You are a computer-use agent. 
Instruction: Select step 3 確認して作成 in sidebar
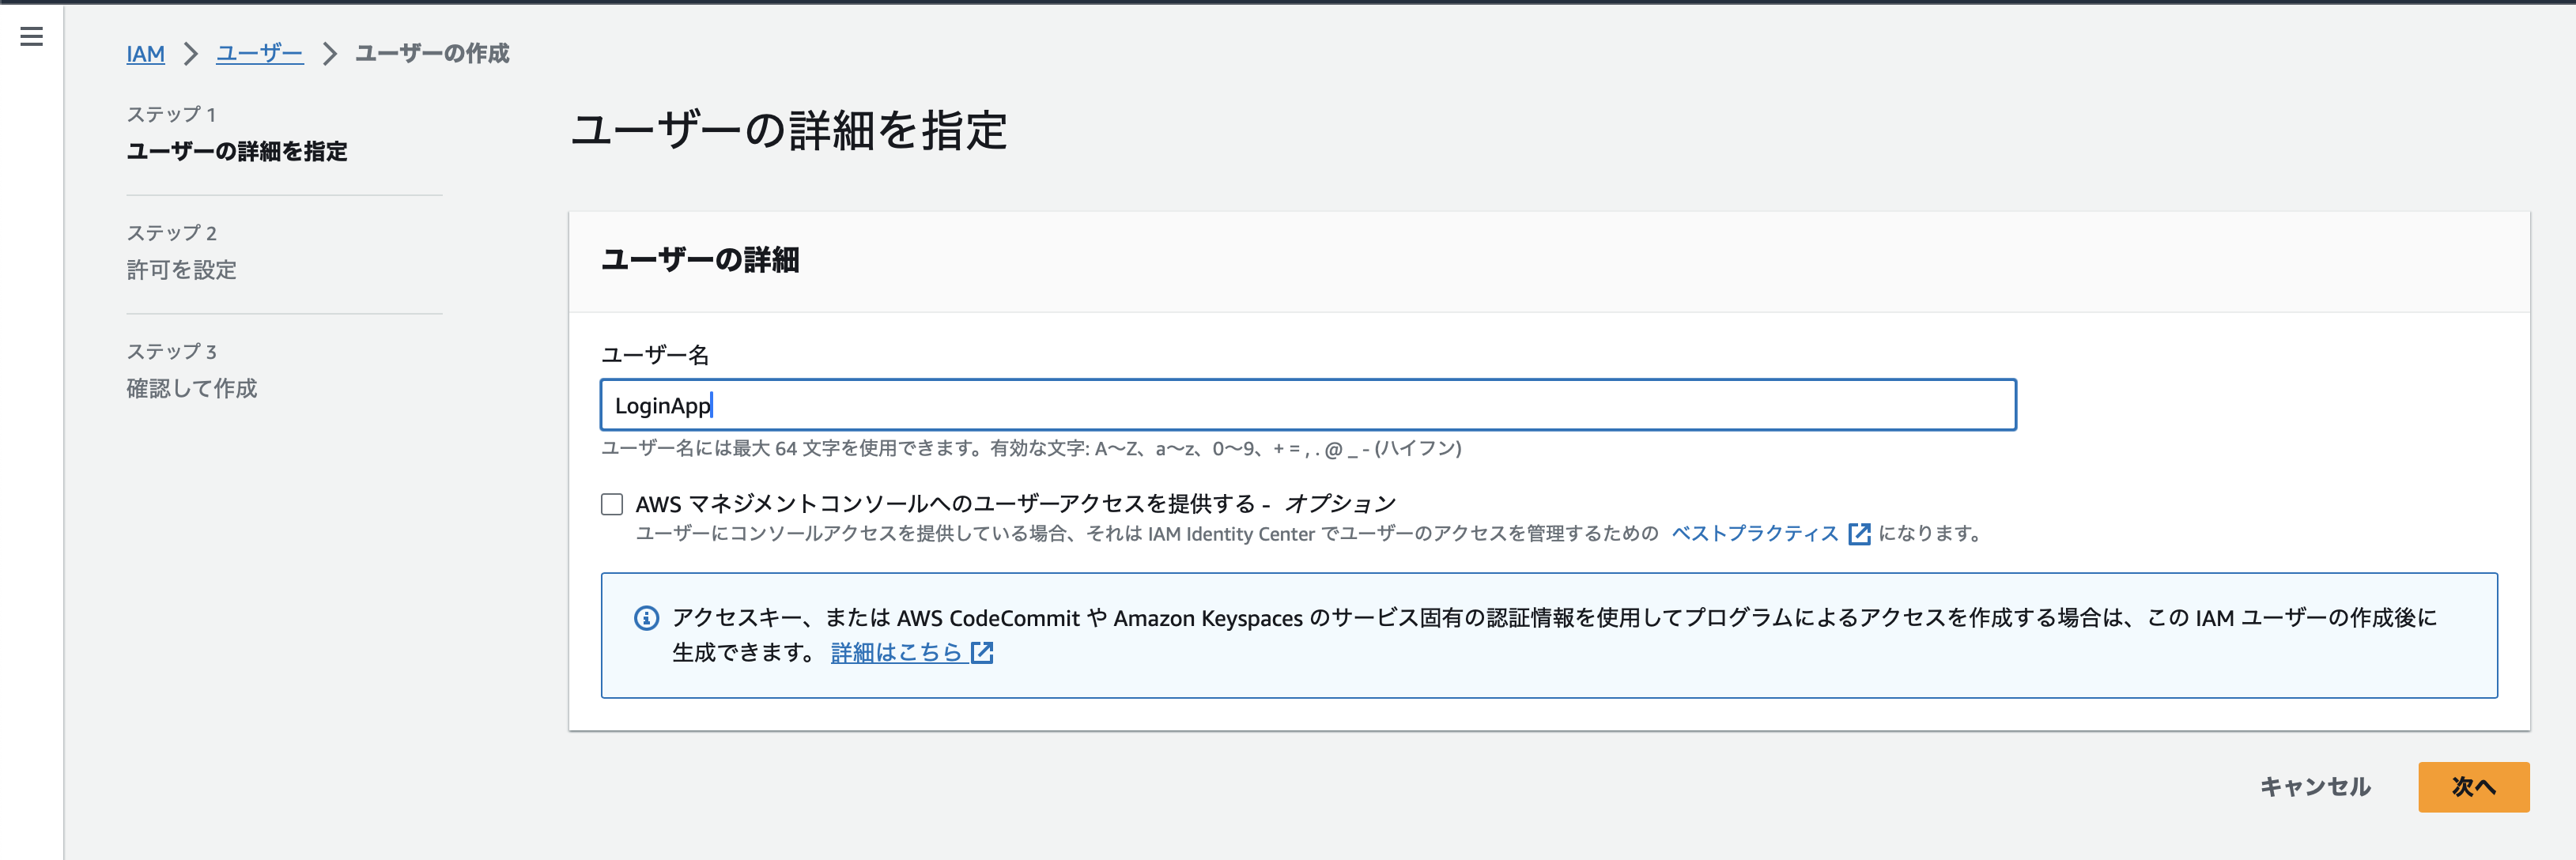pos(192,388)
